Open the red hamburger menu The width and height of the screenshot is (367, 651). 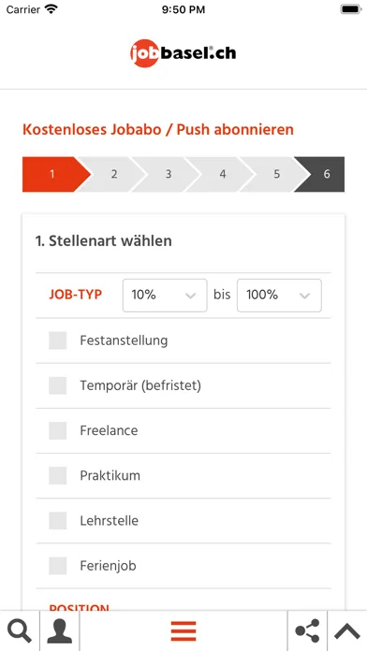[x=183, y=631]
